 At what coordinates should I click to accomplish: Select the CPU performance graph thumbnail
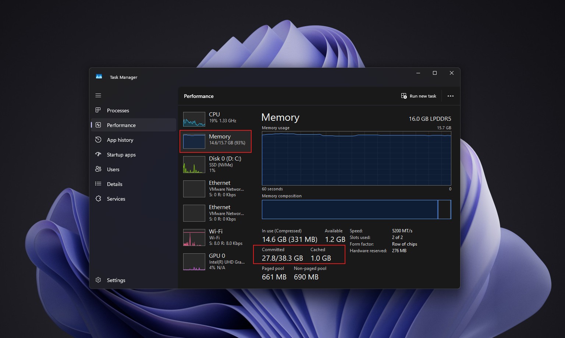[x=194, y=119]
